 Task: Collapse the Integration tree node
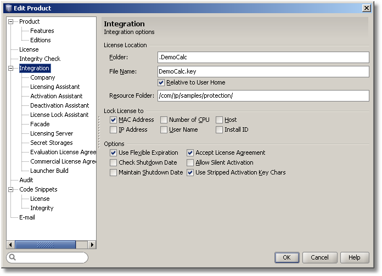pos(10,69)
